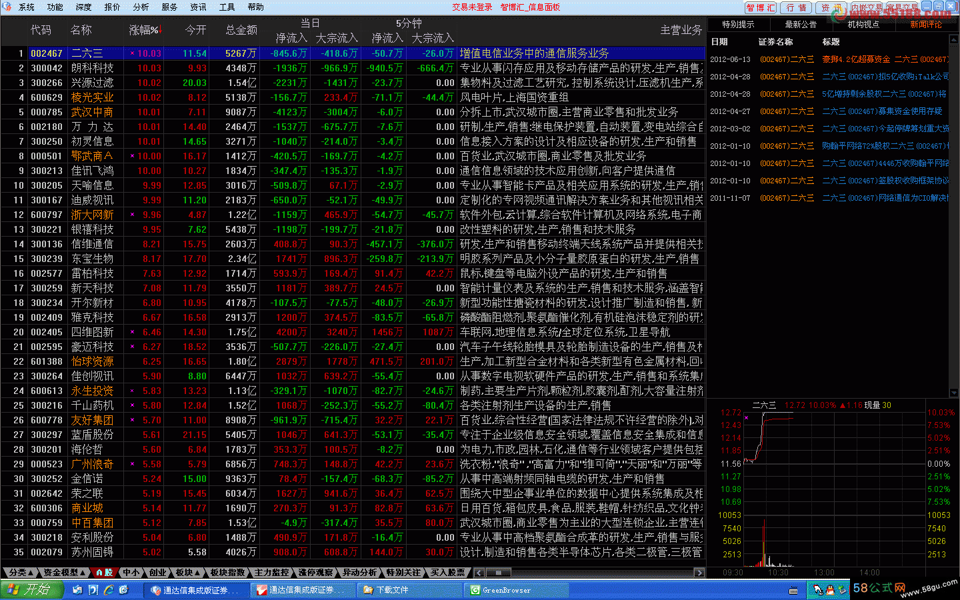
Task: Open the 深度 menu
Action: tap(84, 7)
